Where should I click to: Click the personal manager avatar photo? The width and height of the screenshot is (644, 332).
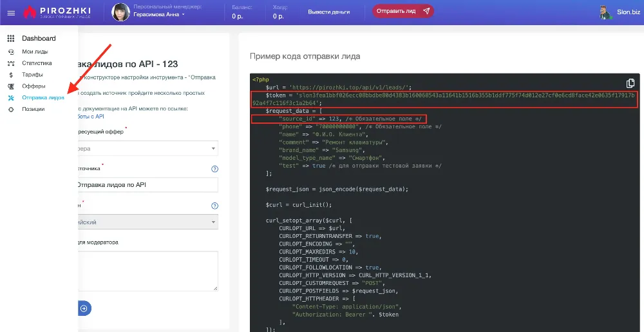pyautogui.click(x=121, y=12)
